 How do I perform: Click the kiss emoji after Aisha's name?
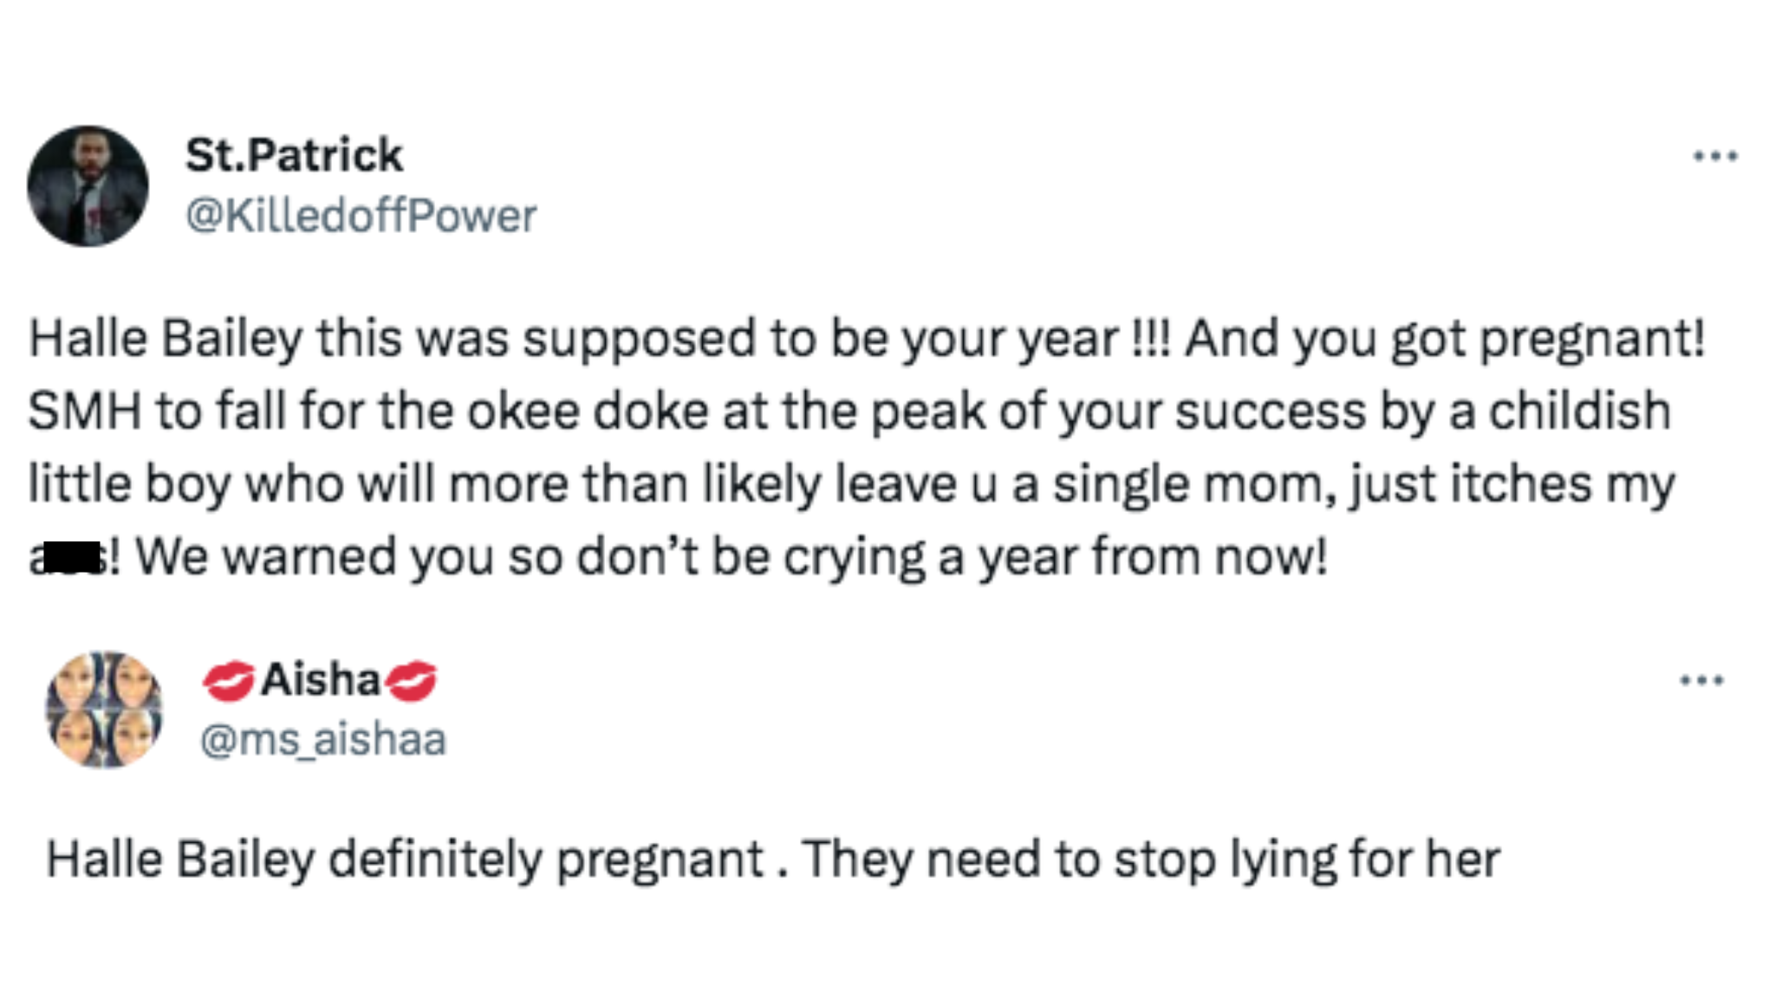pyautogui.click(x=411, y=680)
